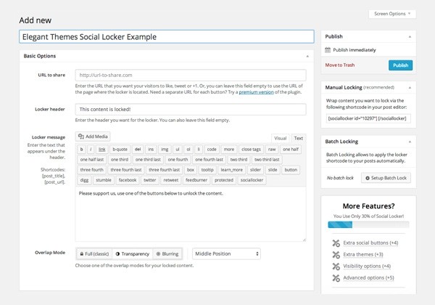Image resolution: width=435 pixels, height=305 pixels.
Task: Click the 'tooltip' shortcode button
Action: [207, 170]
